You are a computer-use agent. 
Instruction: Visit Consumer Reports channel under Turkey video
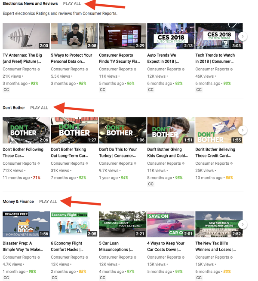[x=116, y=163]
